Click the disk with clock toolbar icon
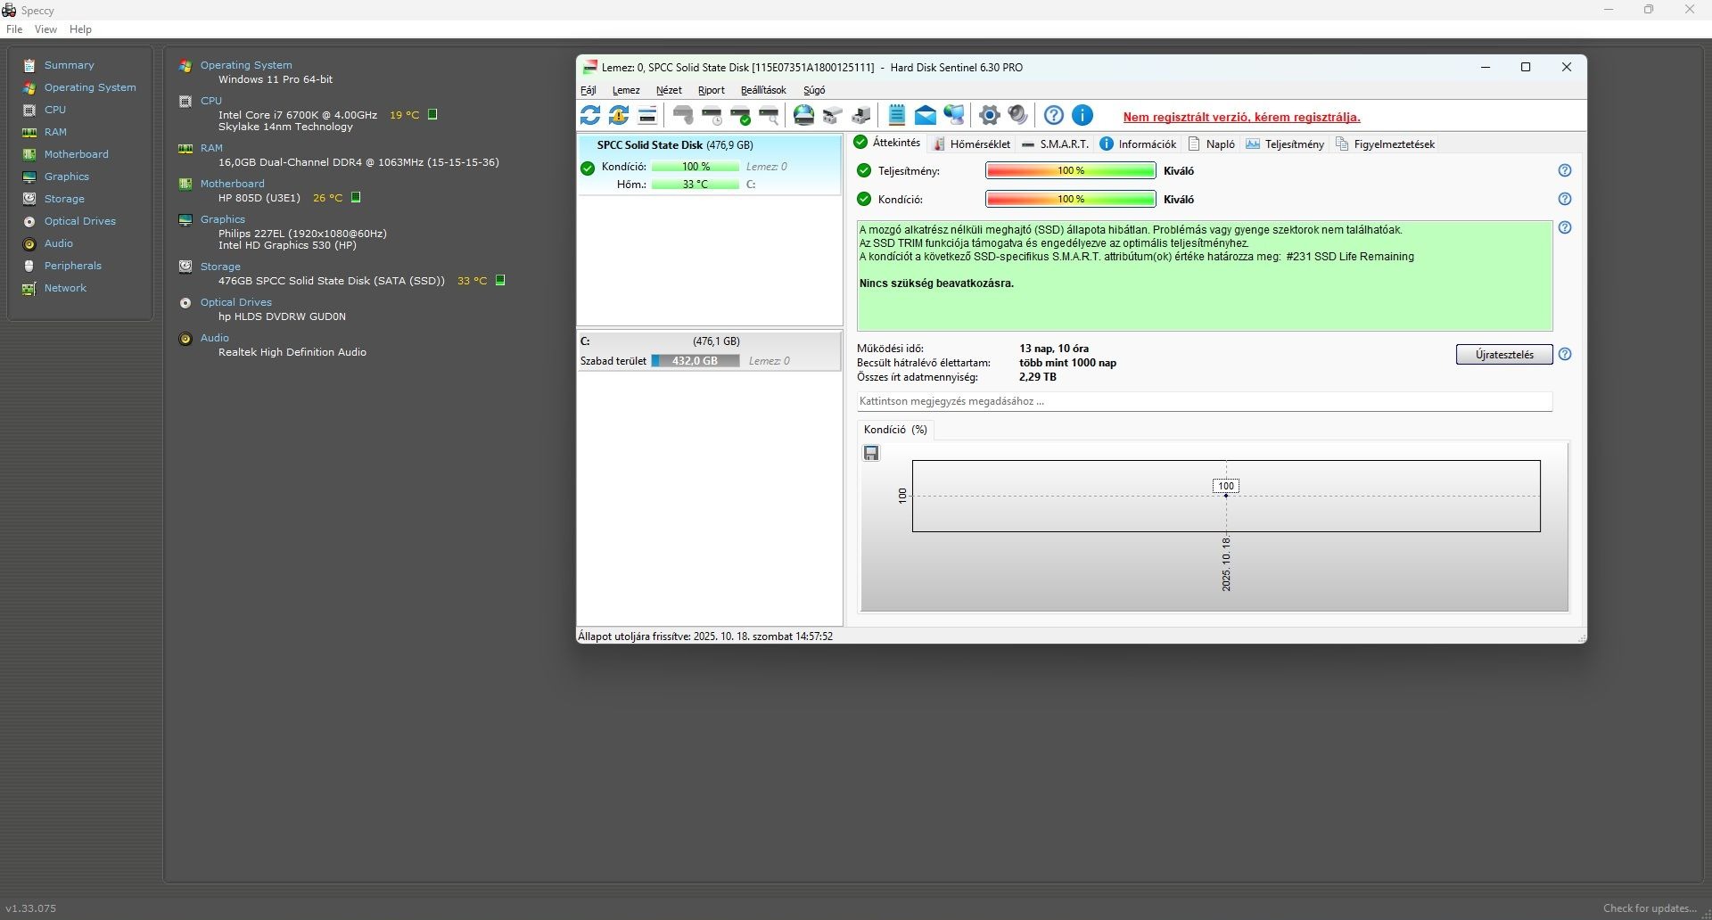1712x920 pixels. (x=712, y=115)
